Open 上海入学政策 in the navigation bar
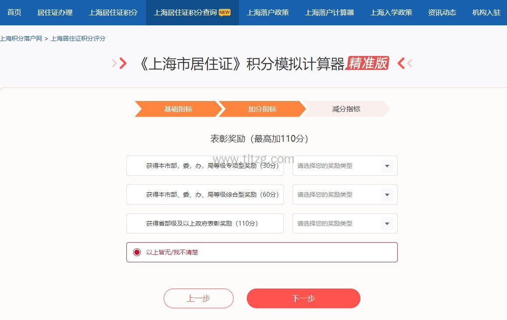507x320 pixels. tap(391, 13)
